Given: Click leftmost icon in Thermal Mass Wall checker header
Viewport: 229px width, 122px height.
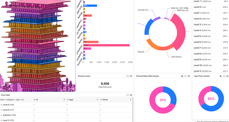Looking at the screenshot, I should 182,76.
